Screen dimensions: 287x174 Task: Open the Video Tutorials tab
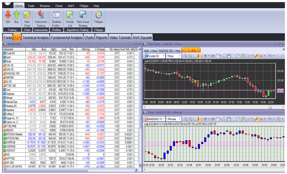pyautogui.click(x=120, y=38)
